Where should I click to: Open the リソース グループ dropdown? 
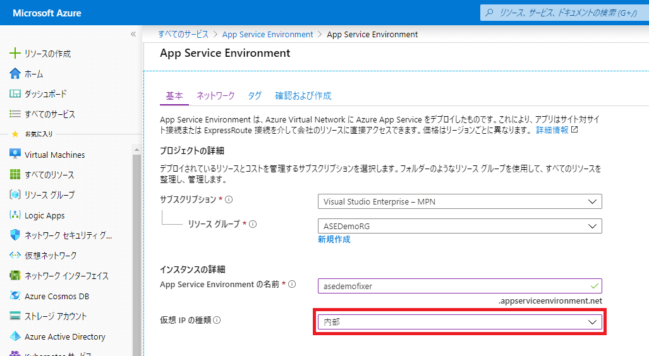point(459,226)
